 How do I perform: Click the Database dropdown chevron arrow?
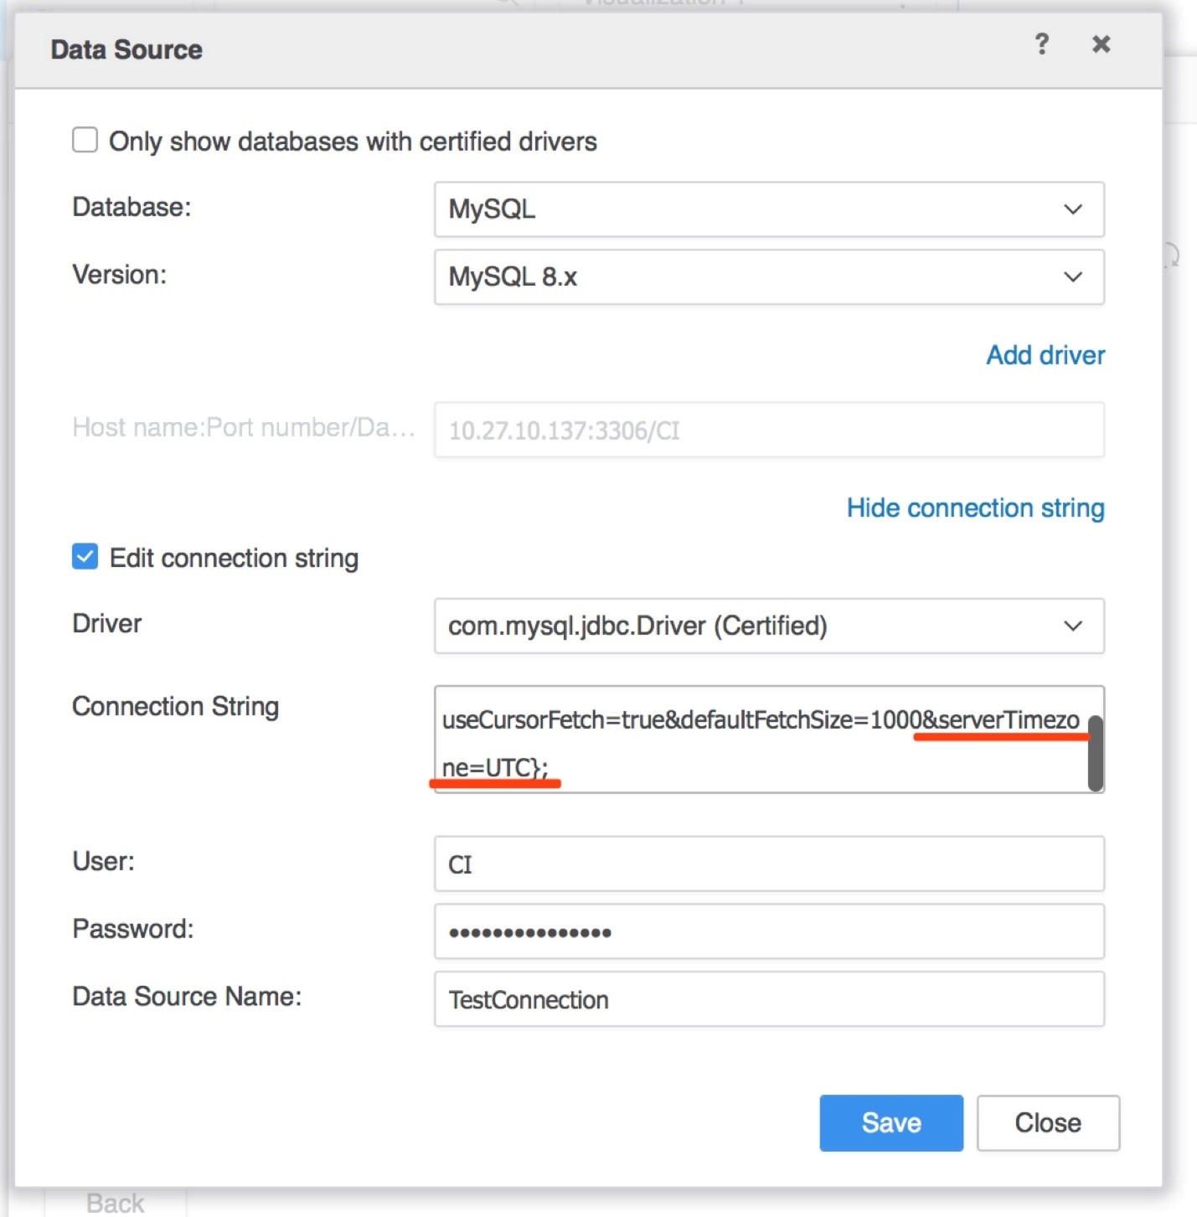[x=1073, y=209]
